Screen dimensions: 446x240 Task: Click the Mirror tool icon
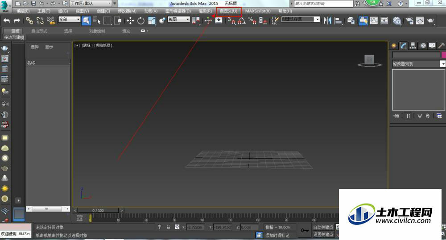tap(328, 20)
